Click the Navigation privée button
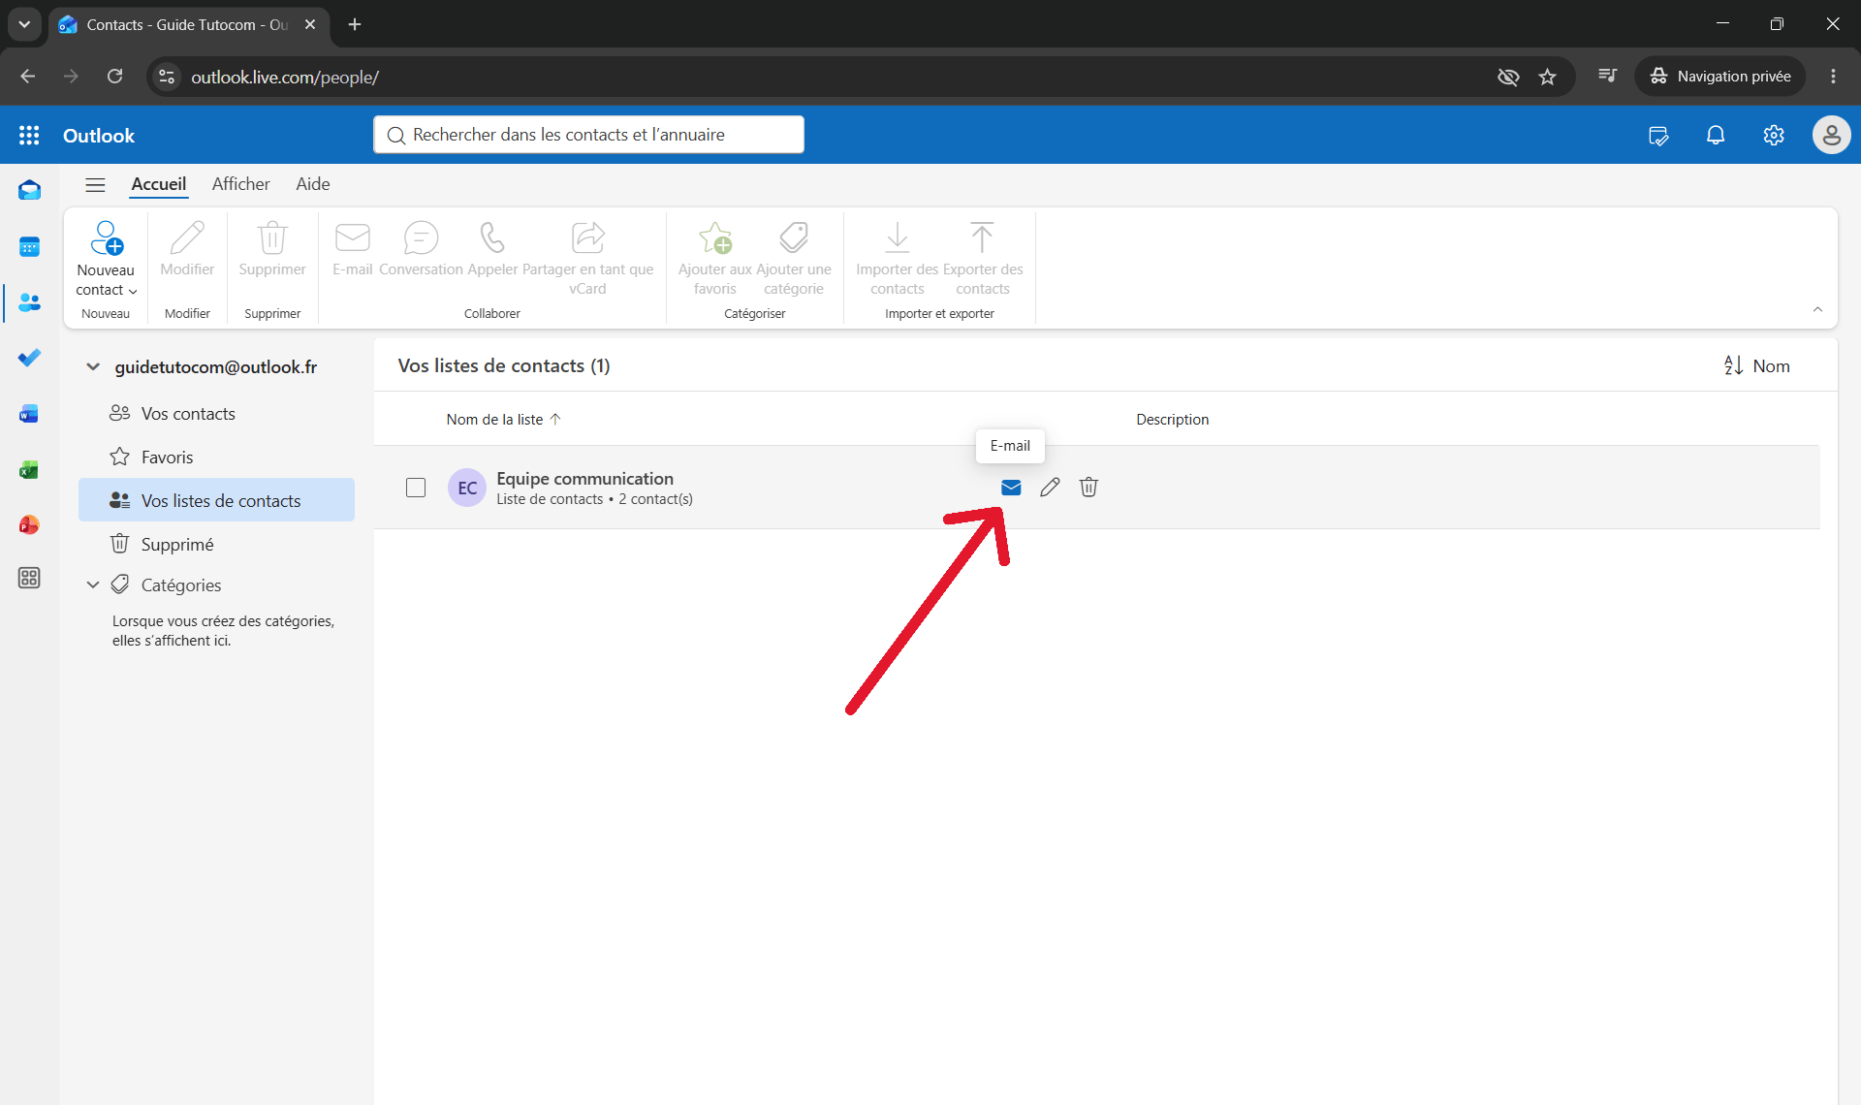Image resolution: width=1861 pixels, height=1105 pixels. click(x=1720, y=77)
